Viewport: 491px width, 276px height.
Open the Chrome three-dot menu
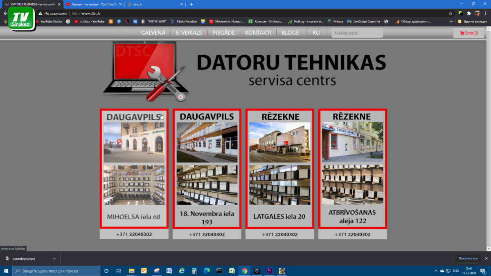pos(485,13)
